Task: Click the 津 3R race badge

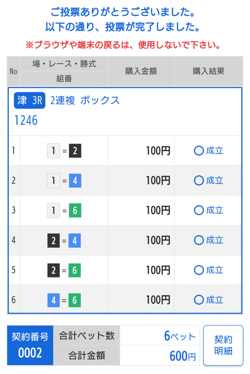Action: point(30,101)
